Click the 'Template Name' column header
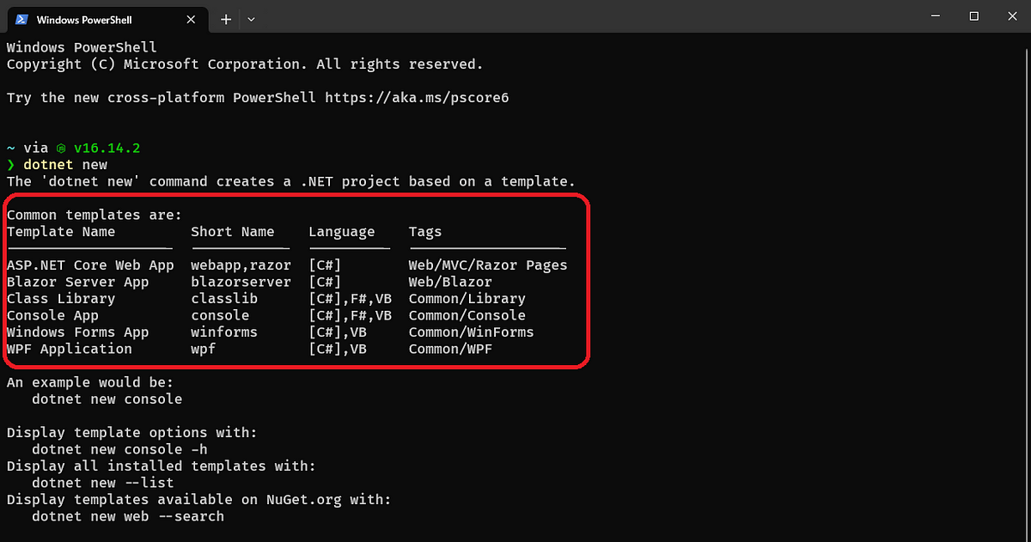This screenshot has width=1031, height=542. click(61, 232)
